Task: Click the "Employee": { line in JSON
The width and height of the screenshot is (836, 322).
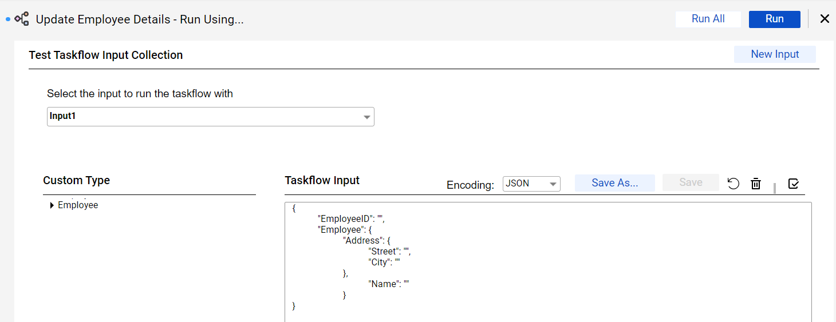Action: (x=345, y=229)
